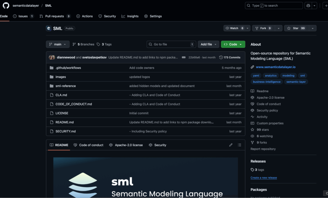Click the Create a new release link
The height and width of the screenshot is (198, 328).
click(263, 178)
